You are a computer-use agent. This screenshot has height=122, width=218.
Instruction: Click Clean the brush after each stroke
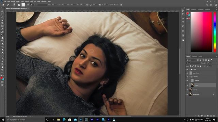coord(31,5)
